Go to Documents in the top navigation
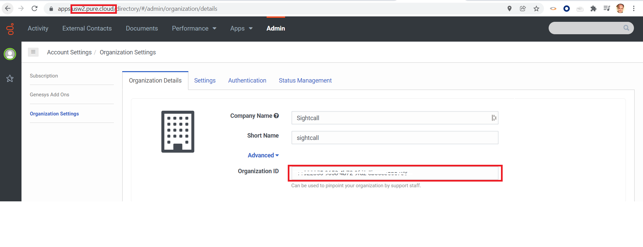The image size is (643, 247). (x=142, y=29)
